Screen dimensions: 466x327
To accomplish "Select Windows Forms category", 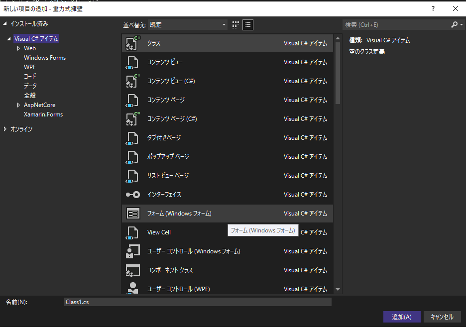I will point(45,58).
